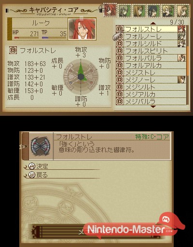Image resolution: width=193 pixels, height=247 pixels.
Task: Click the A button icon for 決定
Action: [x=32, y=166]
